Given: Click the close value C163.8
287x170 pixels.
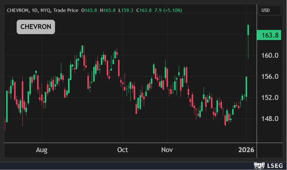Looking at the screenshot, I should (x=144, y=10).
